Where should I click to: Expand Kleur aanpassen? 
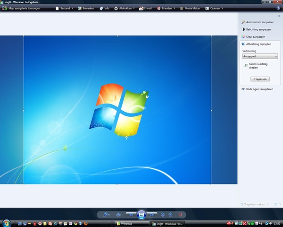[x=256, y=37]
